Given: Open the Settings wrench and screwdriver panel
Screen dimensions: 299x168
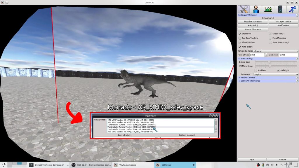Looking at the screenshot, I should pos(244,9).
